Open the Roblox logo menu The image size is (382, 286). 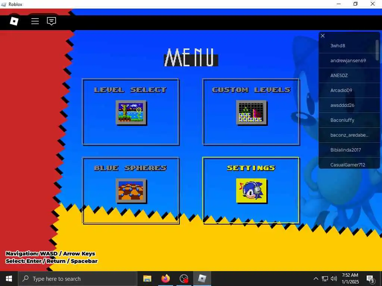[14, 21]
